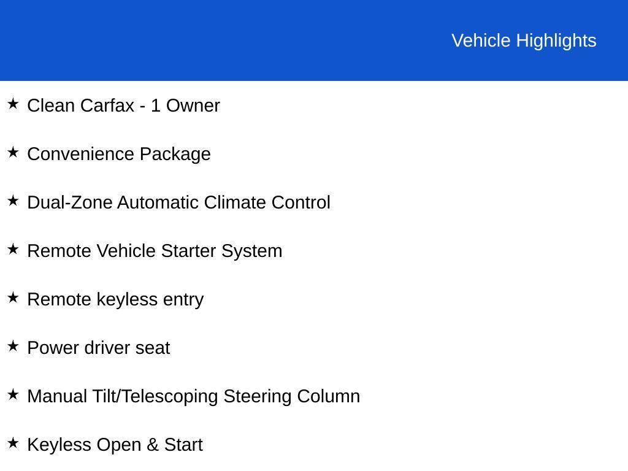
Task: Click the Vehicle Highlights header title
Action: (x=524, y=41)
